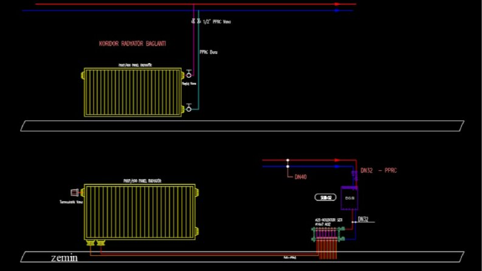This screenshot has height=271, width=482.
Task: Click the green collector manifold symbol
Action: [328, 234]
